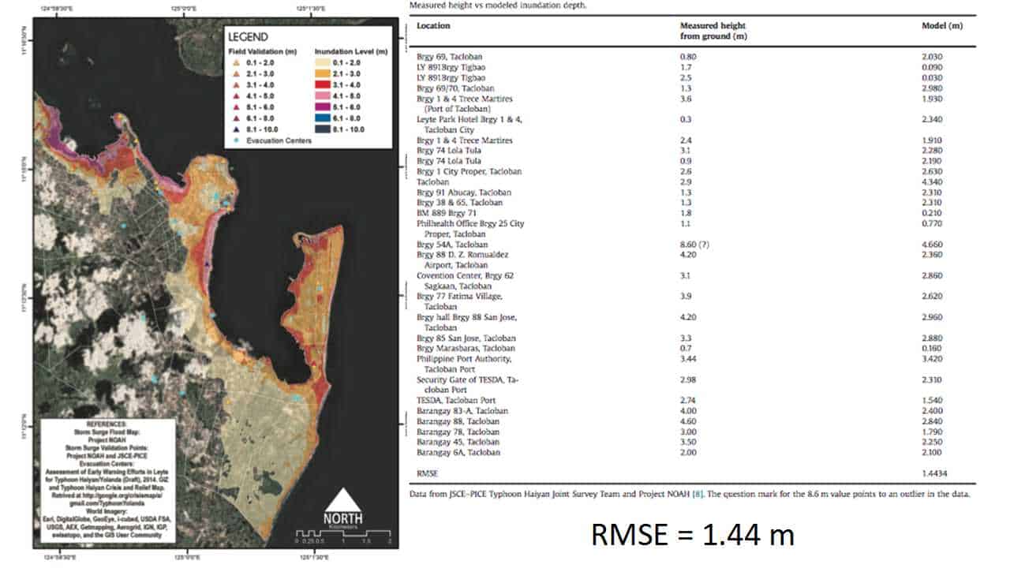Image resolution: width=1010 pixels, height=568 pixels.
Task: Click the white North arrow triangle
Action: coord(344,501)
